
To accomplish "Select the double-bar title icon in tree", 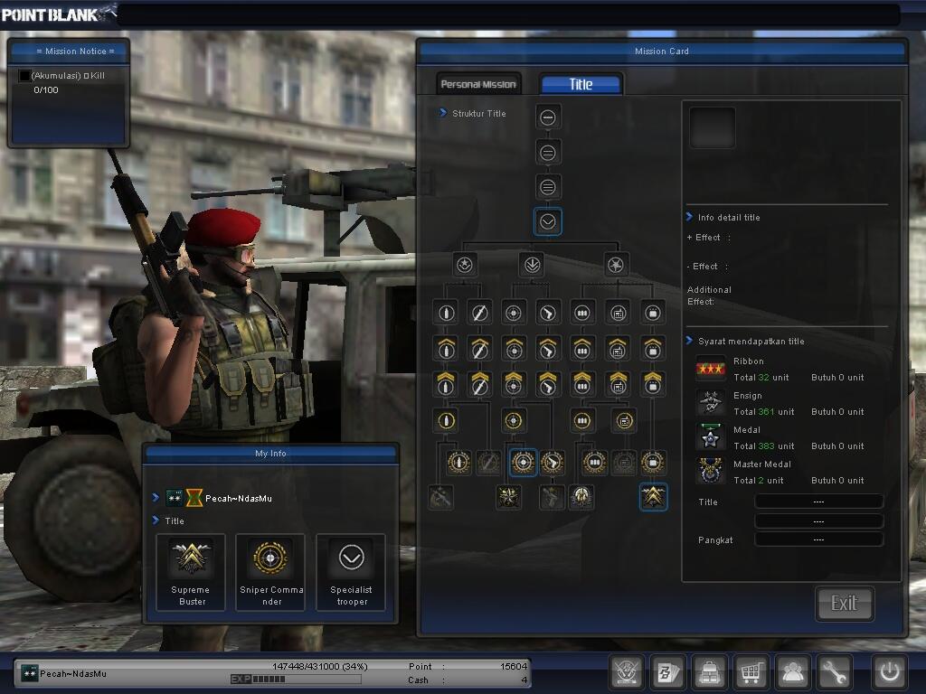I will [547, 153].
